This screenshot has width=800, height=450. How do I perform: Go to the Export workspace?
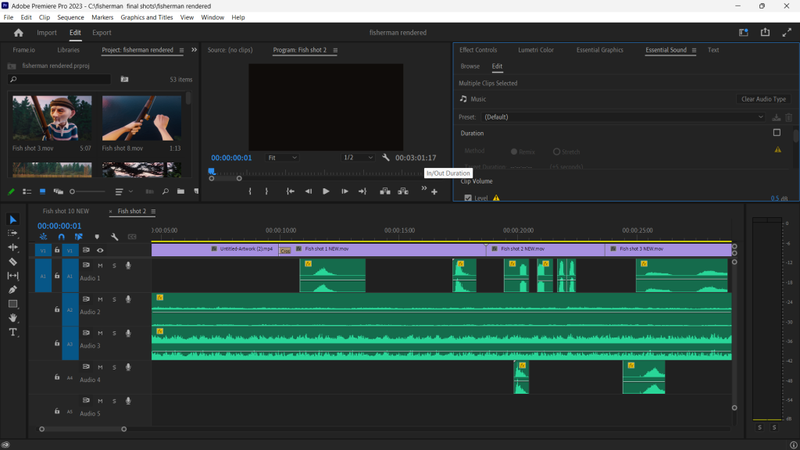102,33
